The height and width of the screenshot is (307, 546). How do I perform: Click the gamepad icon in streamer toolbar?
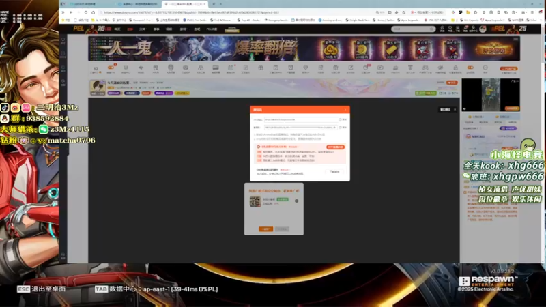[x=425, y=68]
